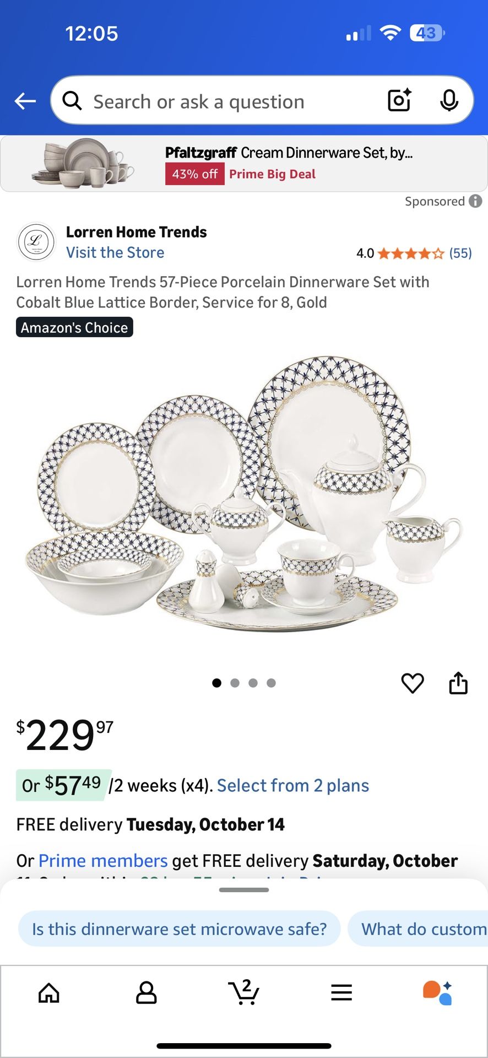Open Sponsored info icon
Image resolution: width=488 pixels, height=1058 pixels.
475,201
